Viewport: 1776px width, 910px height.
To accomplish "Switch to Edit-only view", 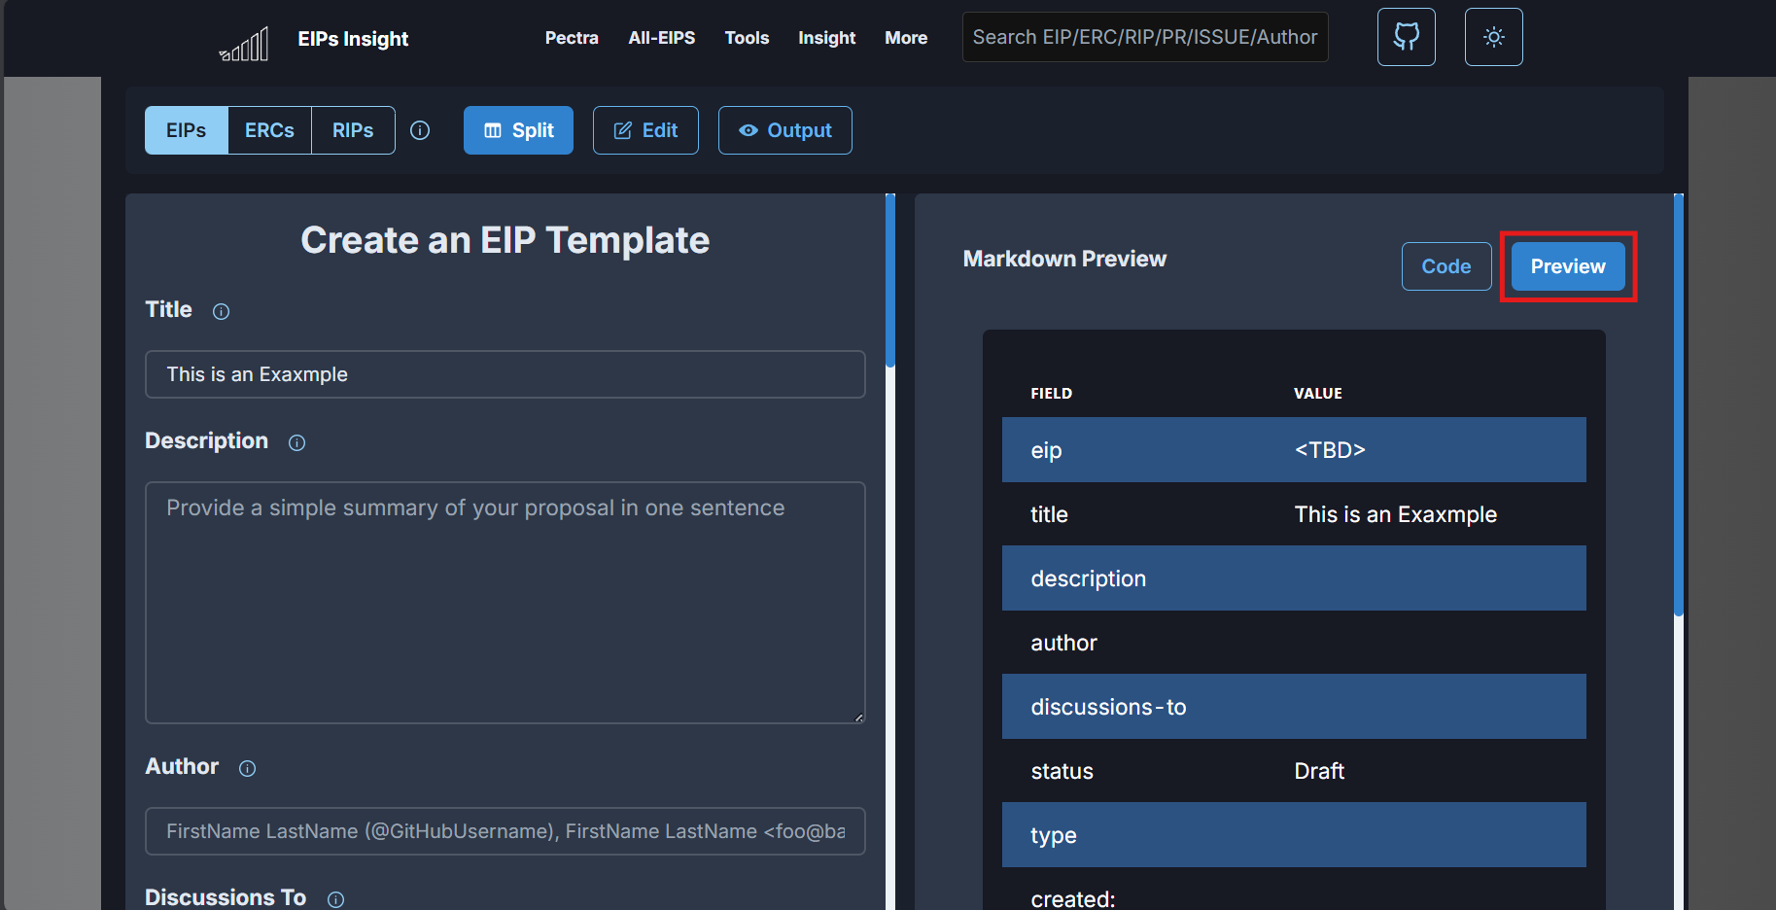I will [x=645, y=130].
